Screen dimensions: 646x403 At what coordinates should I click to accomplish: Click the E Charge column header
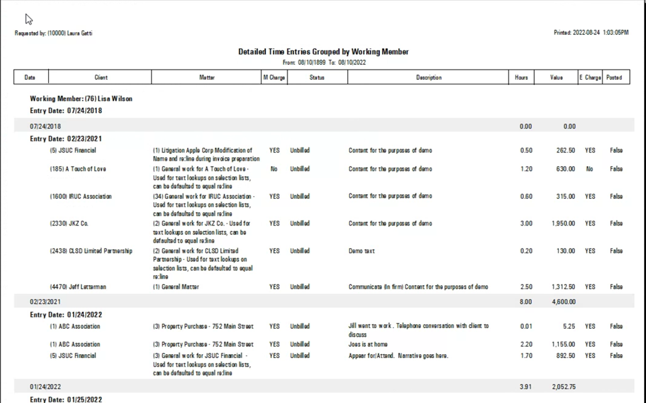[x=590, y=77]
